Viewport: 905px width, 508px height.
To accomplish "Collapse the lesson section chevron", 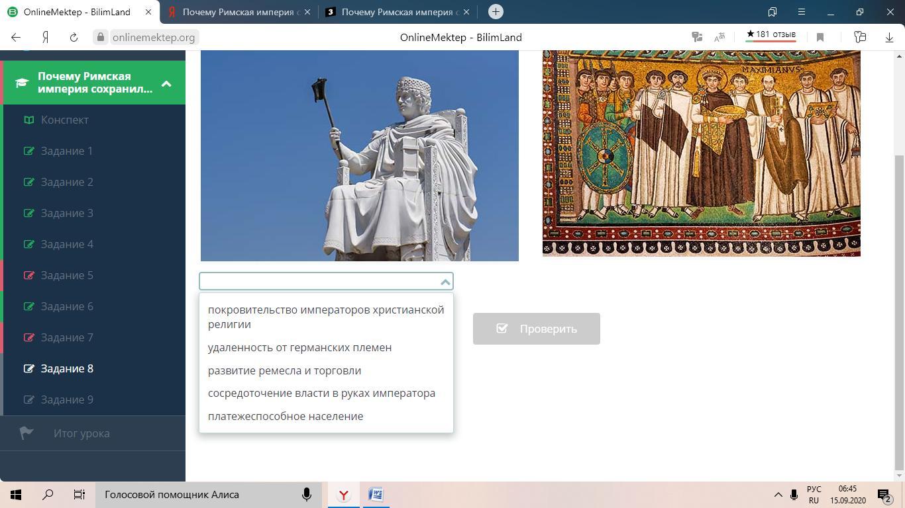I will click(166, 83).
